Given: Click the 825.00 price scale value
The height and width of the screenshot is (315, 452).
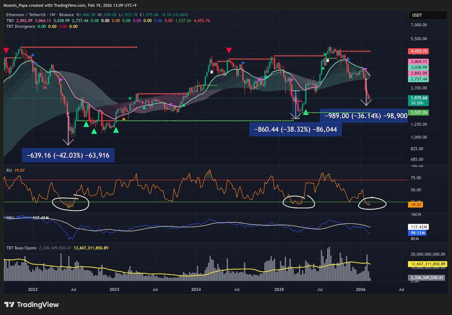Looking at the screenshot, I should pyautogui.click(x=418, y=150).
